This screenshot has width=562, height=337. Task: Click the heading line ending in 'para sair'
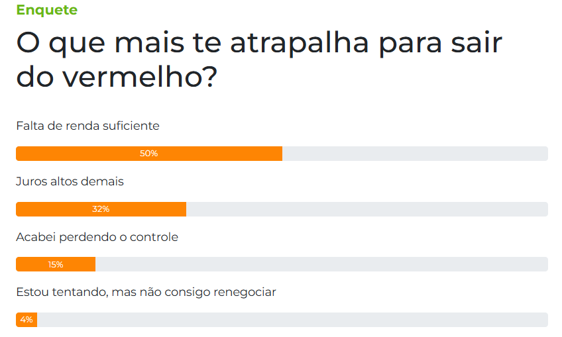point(259,44)
